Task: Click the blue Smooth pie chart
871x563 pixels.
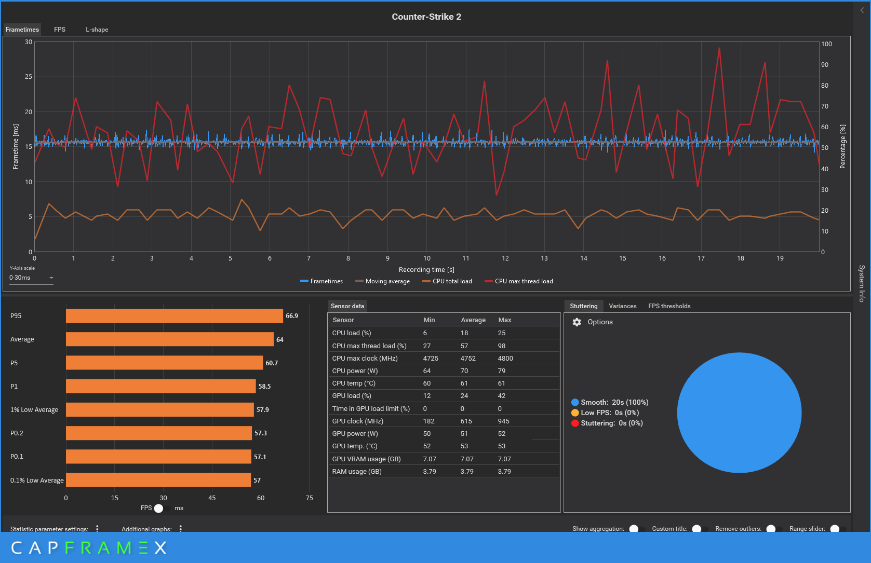Action: [x=739, y=413]
